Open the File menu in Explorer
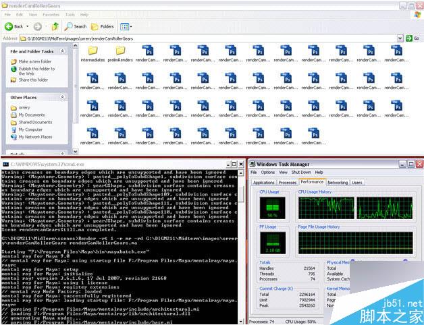Viewport: 424px width, 325px height. coord(7,15)
